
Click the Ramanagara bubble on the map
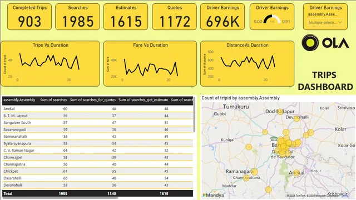(255, 172)
